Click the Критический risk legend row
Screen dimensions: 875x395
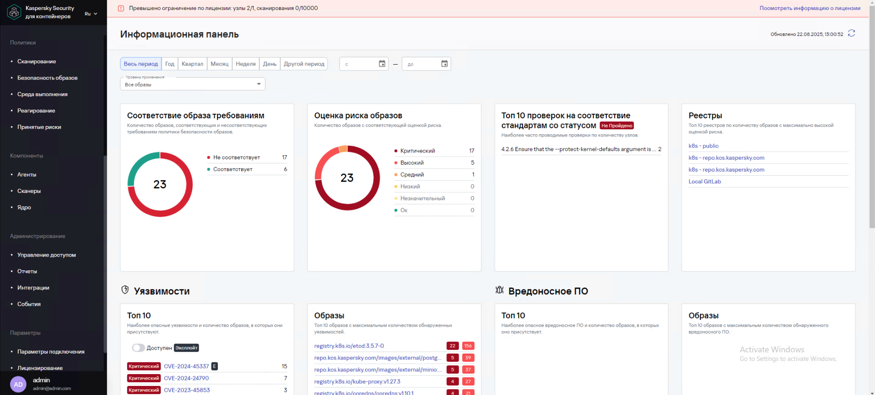(x=434, y=151)
